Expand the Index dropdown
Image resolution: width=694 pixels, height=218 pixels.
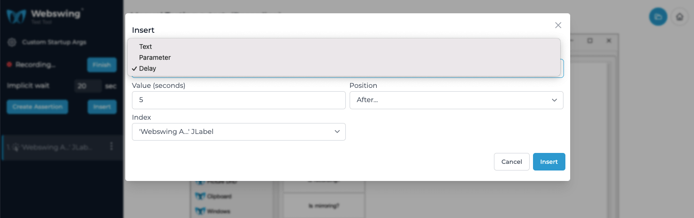239,132
